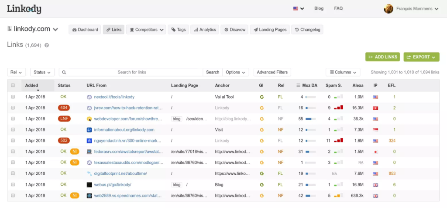Click the Google index icon for nextool.it row
This screenshot has width=447, height=208.
(262, 97)
